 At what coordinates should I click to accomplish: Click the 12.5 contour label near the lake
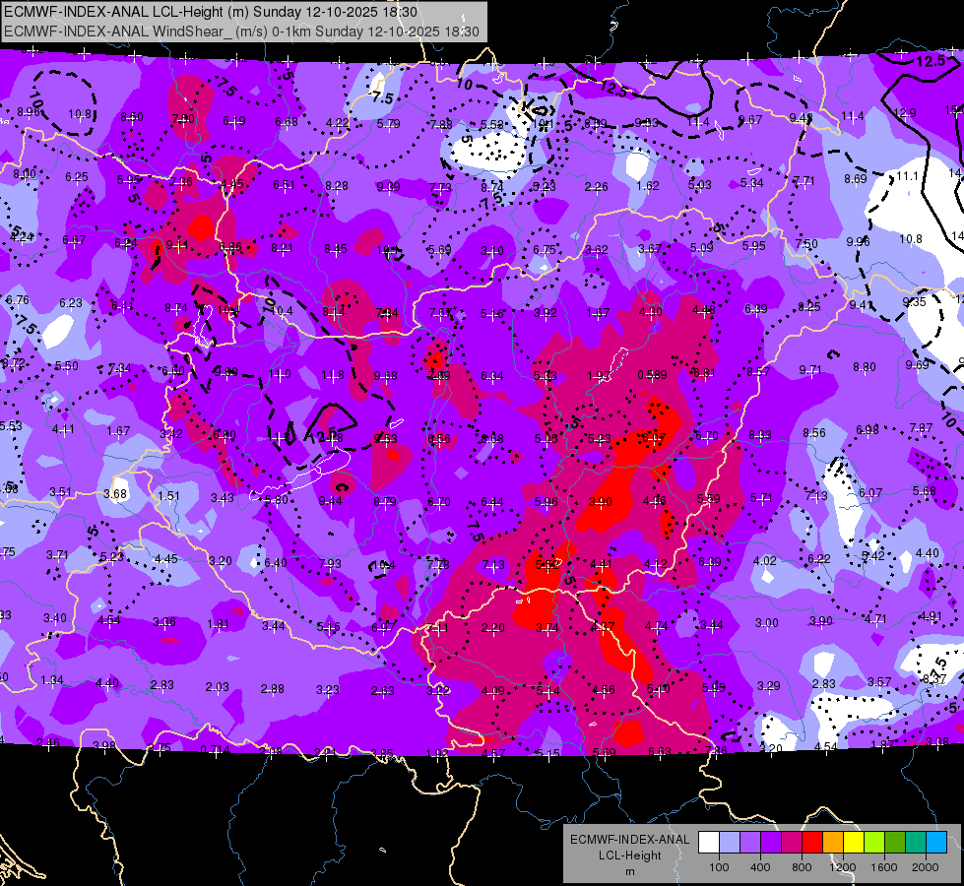(x=323, y=436)
